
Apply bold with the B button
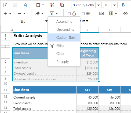123,5
